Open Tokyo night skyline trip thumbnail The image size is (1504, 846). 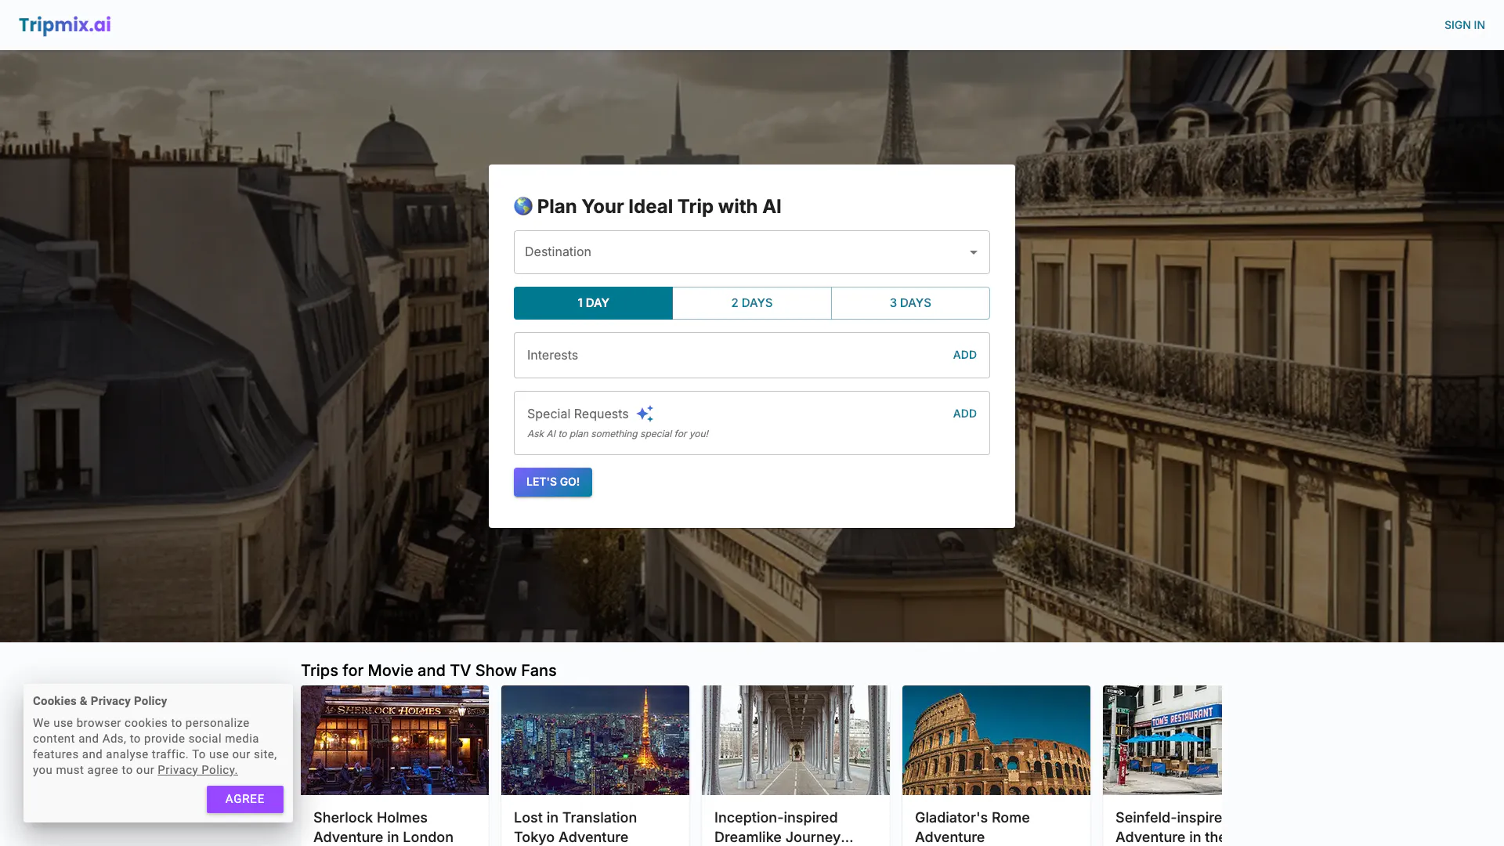[595, 740]
